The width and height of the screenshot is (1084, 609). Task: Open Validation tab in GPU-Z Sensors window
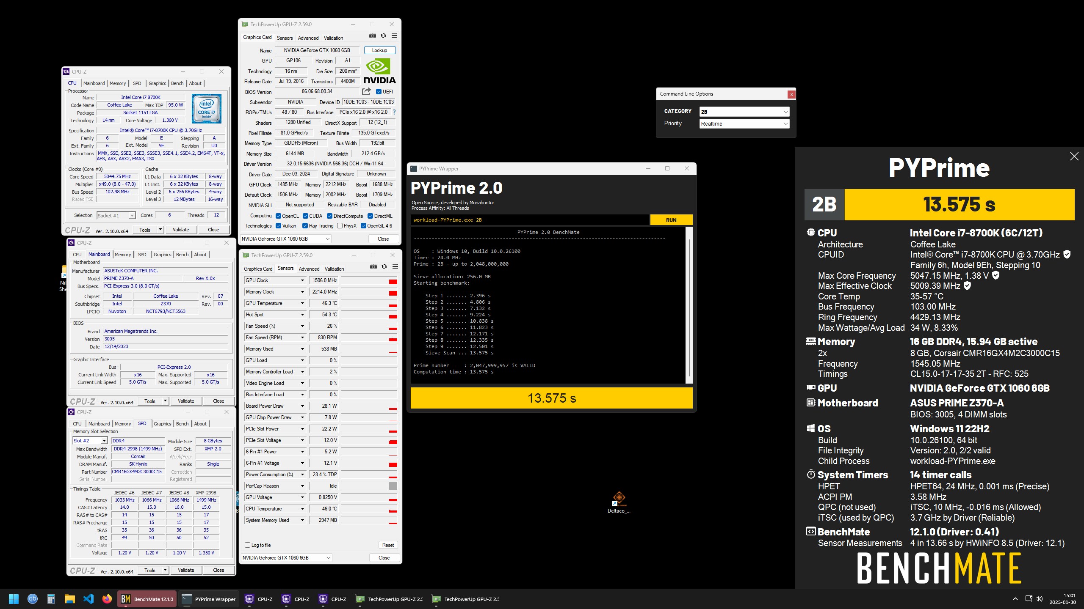(335, 269)
